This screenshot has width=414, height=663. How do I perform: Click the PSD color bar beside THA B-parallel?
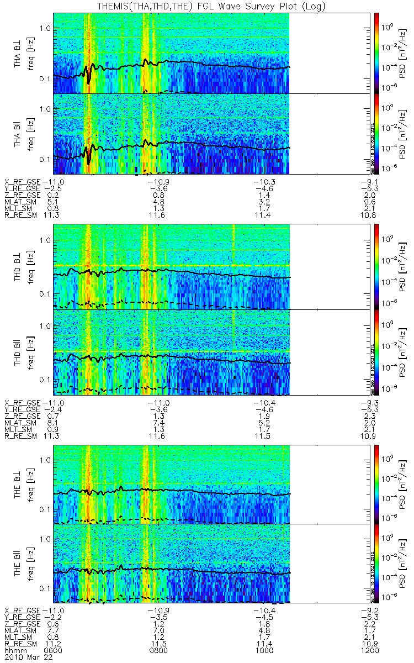pos(376,134)
